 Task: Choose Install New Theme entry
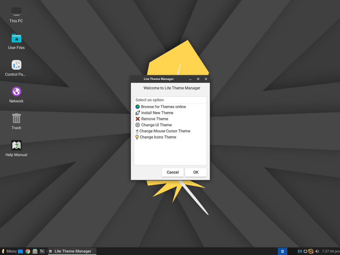[x=157, y=113]
